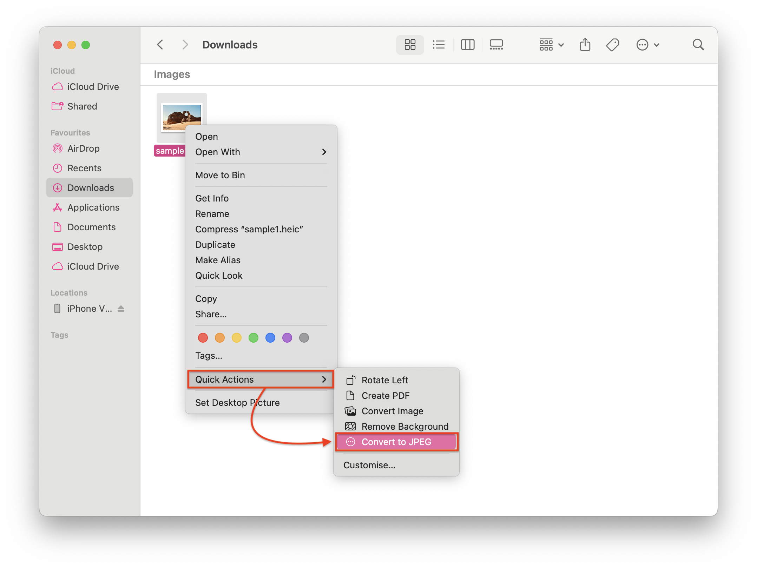
Task: Click the search magnifier icon
Action: 698,45
